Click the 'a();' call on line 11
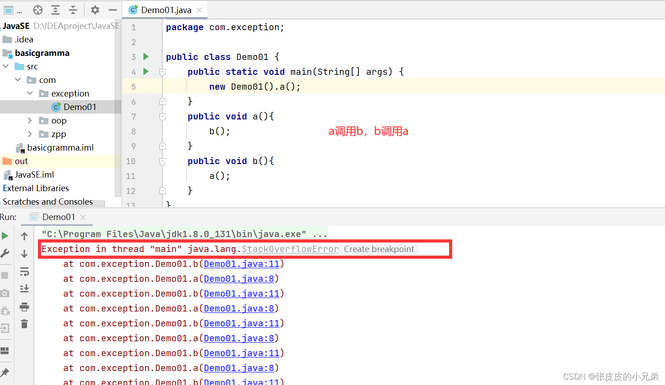 pos(220,176)
